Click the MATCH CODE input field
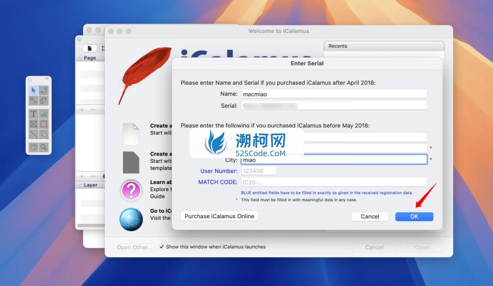This screenshot has width=493, height=286. (x=334, y=182)
